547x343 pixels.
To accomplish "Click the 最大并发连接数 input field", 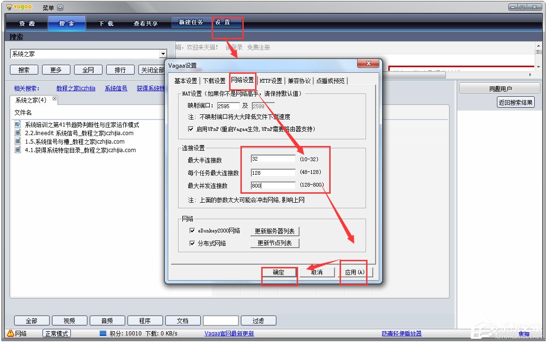I will [273, 185].
